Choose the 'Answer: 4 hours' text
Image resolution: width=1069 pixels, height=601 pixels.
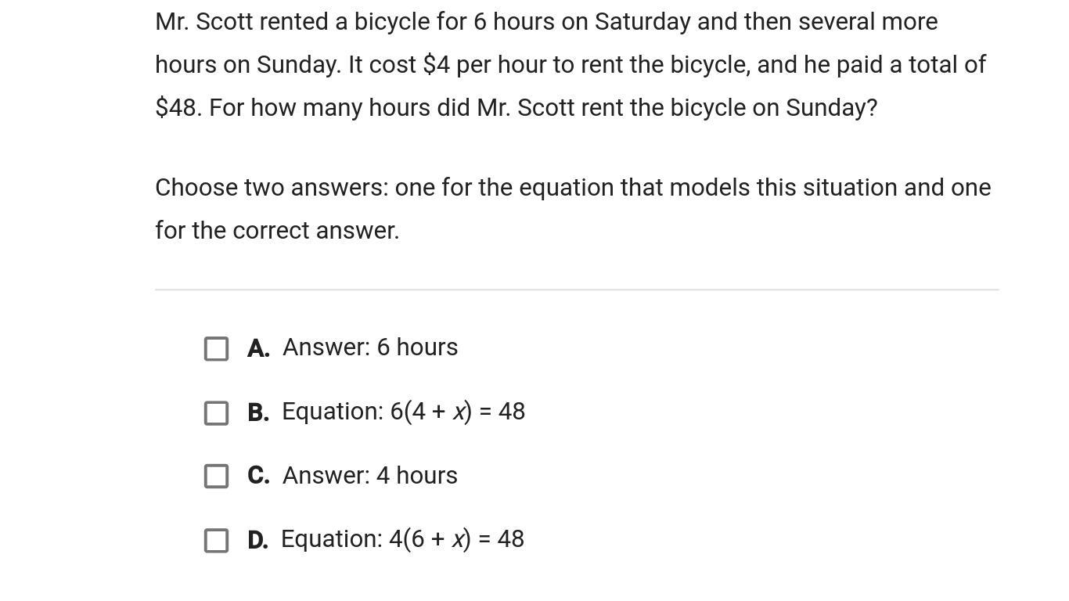(x=370, y=475)
